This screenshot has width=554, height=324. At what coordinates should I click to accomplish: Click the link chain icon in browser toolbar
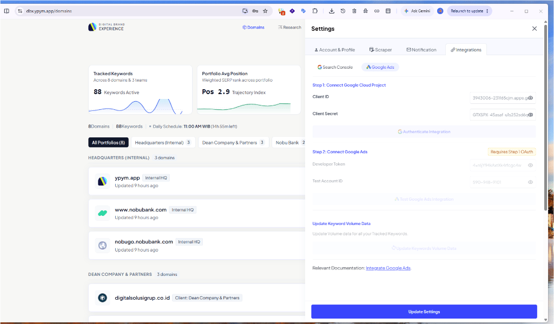377,11
